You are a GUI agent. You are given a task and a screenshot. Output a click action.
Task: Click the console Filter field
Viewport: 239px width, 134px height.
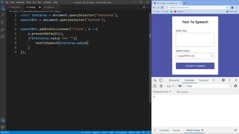207,86
